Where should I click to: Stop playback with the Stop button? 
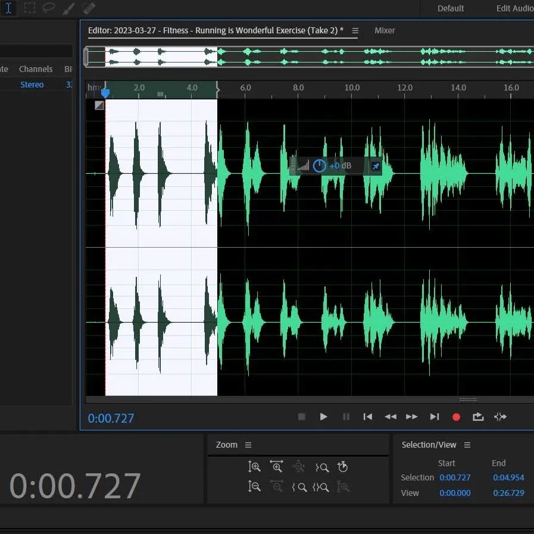(301, 417)
